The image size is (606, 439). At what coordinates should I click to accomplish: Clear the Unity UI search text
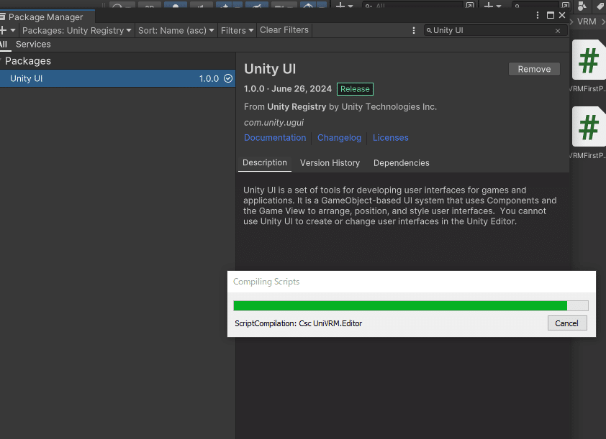click(x=558, y=31)
